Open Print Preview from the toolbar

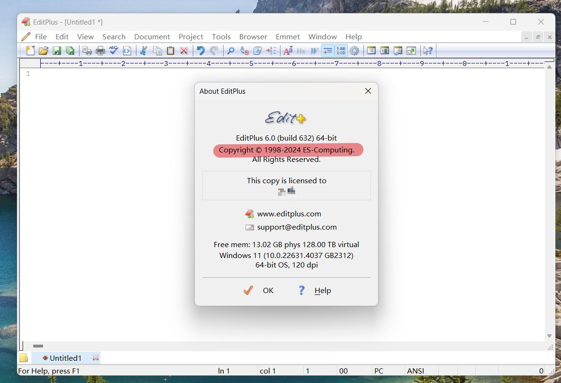[87, 51]
